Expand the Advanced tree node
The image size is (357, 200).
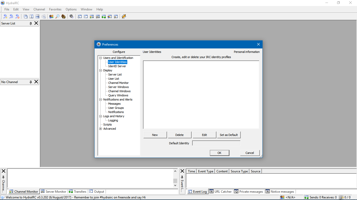[x=101, y=129]
